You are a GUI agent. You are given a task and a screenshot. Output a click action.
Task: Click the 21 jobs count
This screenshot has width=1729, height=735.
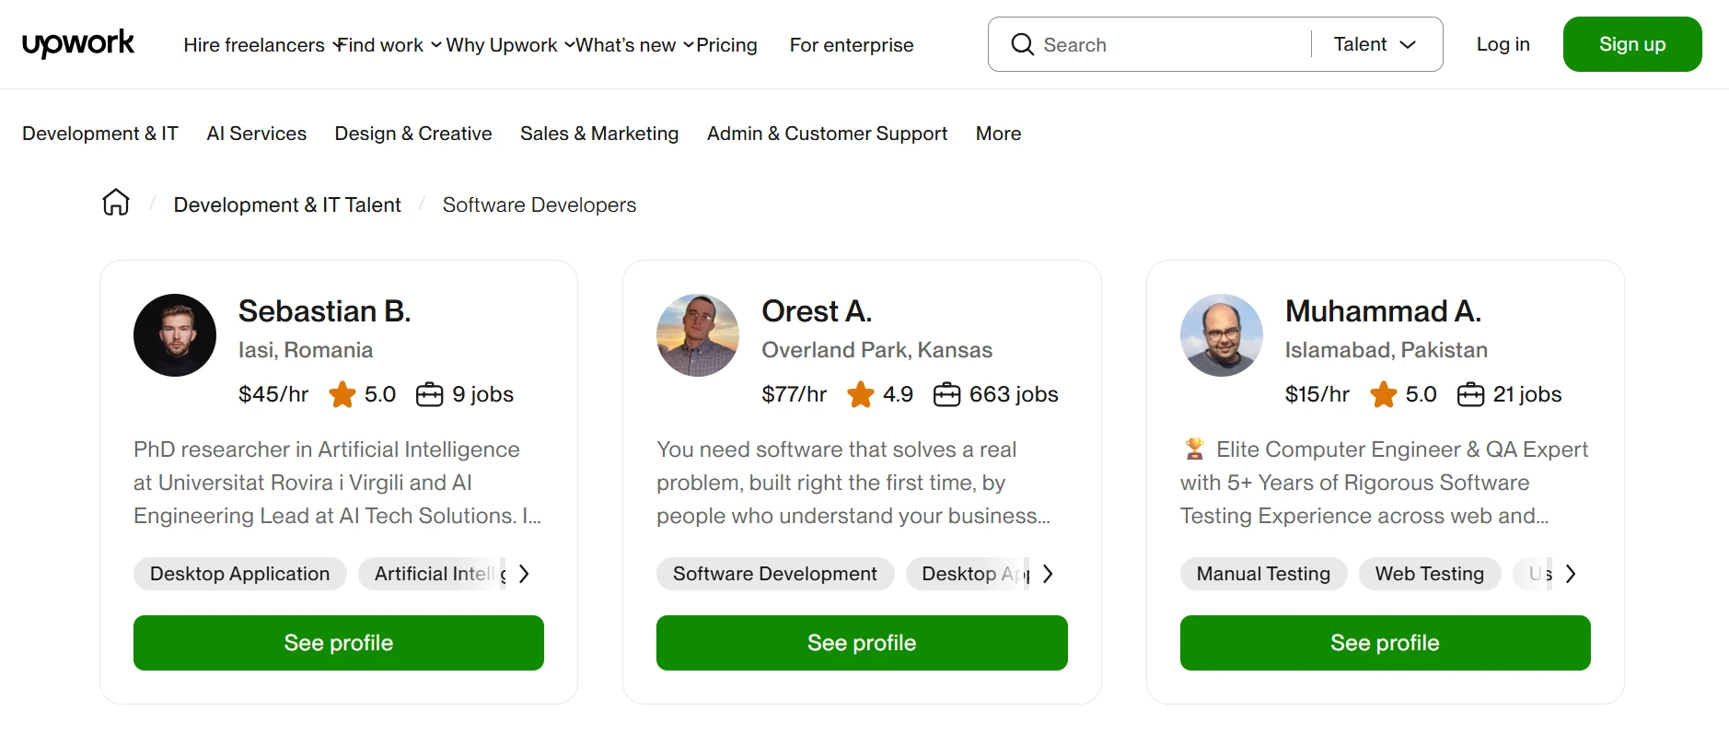[1527, 394]
